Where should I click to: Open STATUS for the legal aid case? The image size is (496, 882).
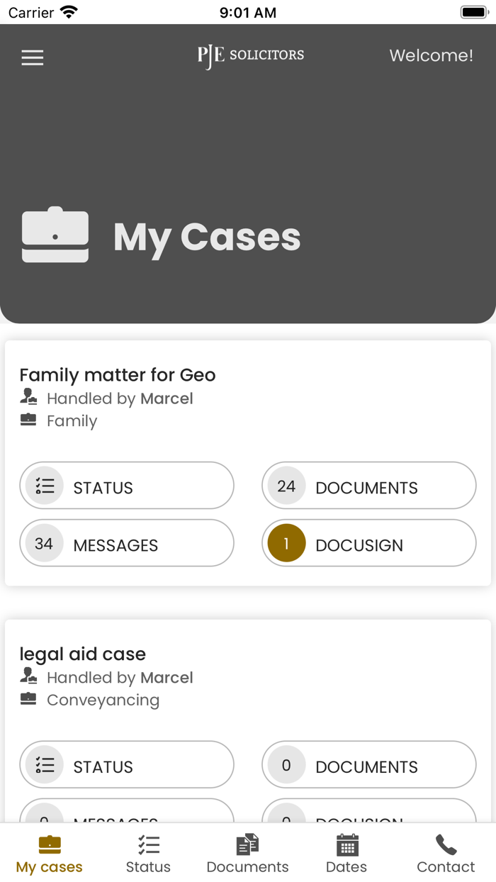tap(126, 765)
